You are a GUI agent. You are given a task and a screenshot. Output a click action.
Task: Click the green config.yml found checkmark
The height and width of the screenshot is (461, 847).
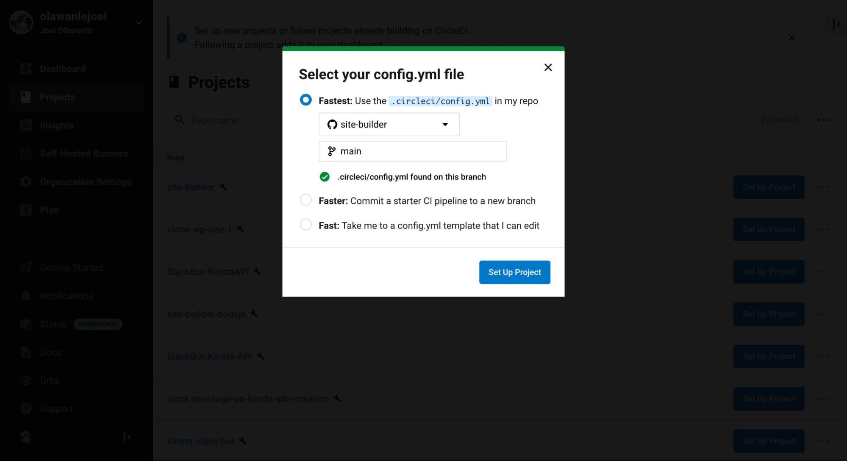coord(324,177)
